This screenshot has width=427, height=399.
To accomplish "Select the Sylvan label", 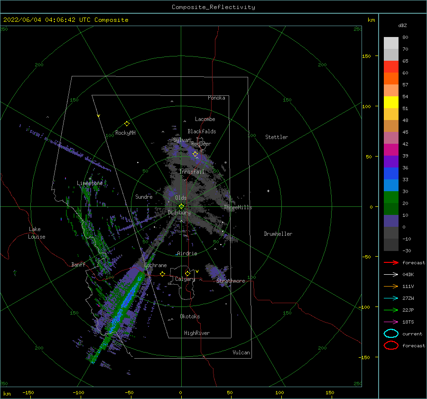I will point(182,140).
